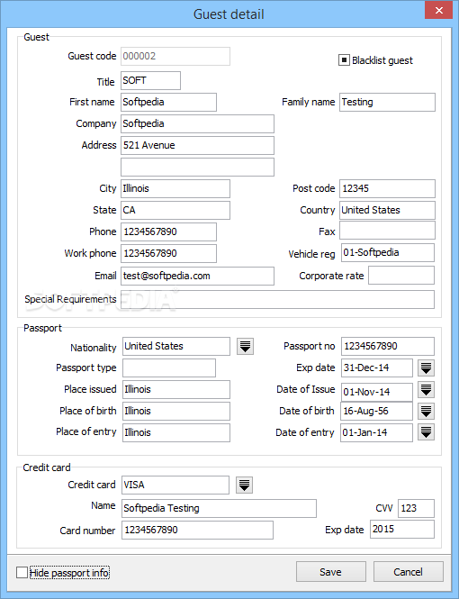Viewport: 459px width, 599px height.
Task: Edit the credit card Name field
Action: pyautogui.click(x=219, y=508)
